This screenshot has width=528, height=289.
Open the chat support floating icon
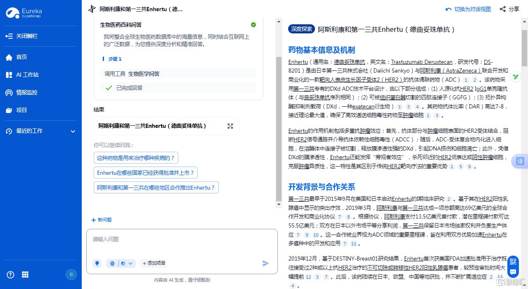coord(513,272)
